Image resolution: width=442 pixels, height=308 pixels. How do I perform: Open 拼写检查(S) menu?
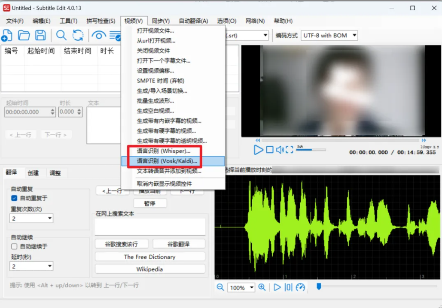(101, 21)
